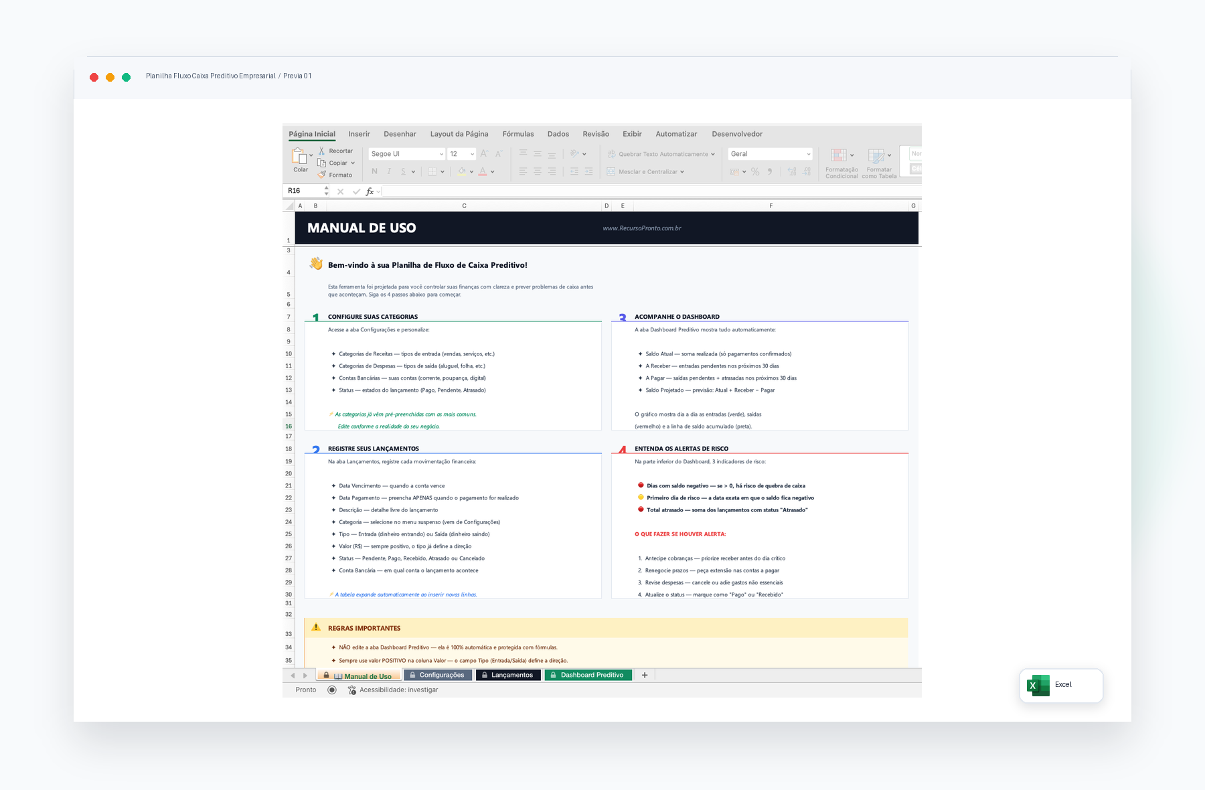Center text horizontally in the cell
This screenshot has height=790, width=1205.
tap(538, 171)
